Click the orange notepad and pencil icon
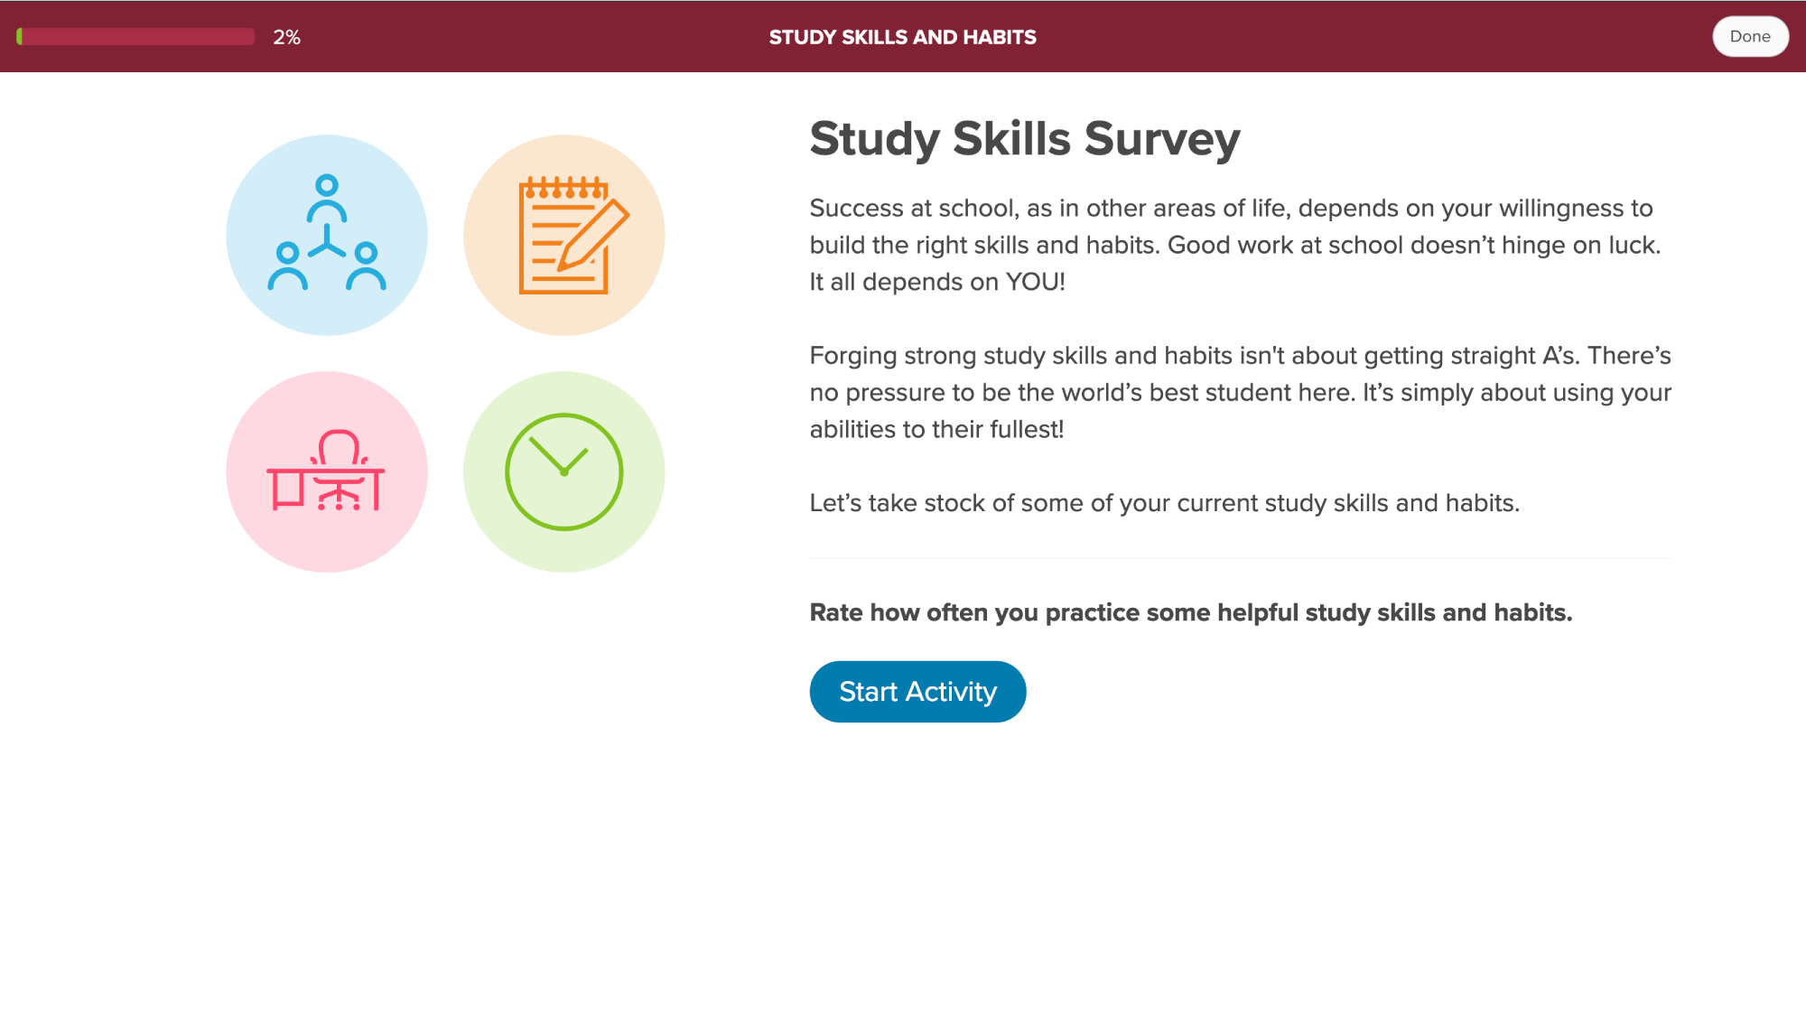The height and width of the screenshot is (1017, 1806). 563,235
